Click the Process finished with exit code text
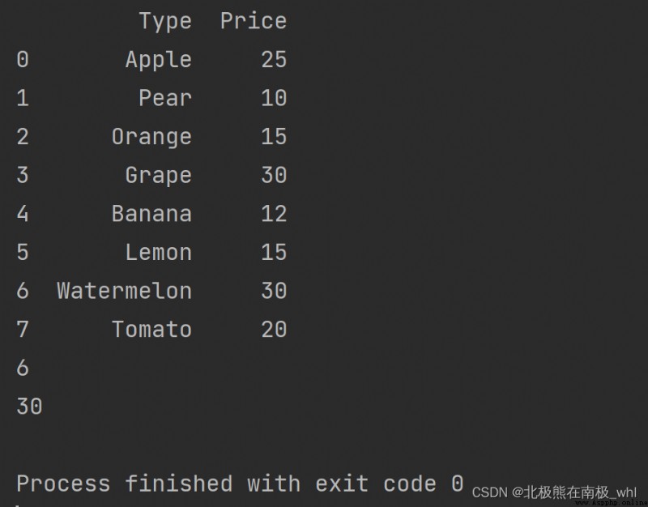The height and width of the screenshot is (507, 648). 240,484
